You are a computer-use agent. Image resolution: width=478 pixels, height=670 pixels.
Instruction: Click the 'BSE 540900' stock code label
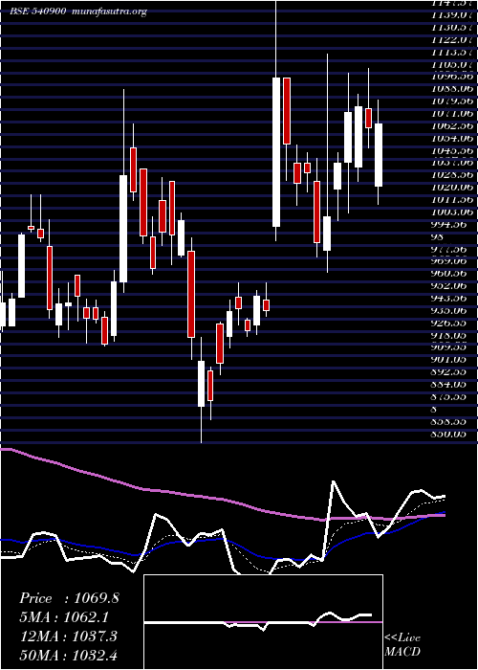click(38, 11)
